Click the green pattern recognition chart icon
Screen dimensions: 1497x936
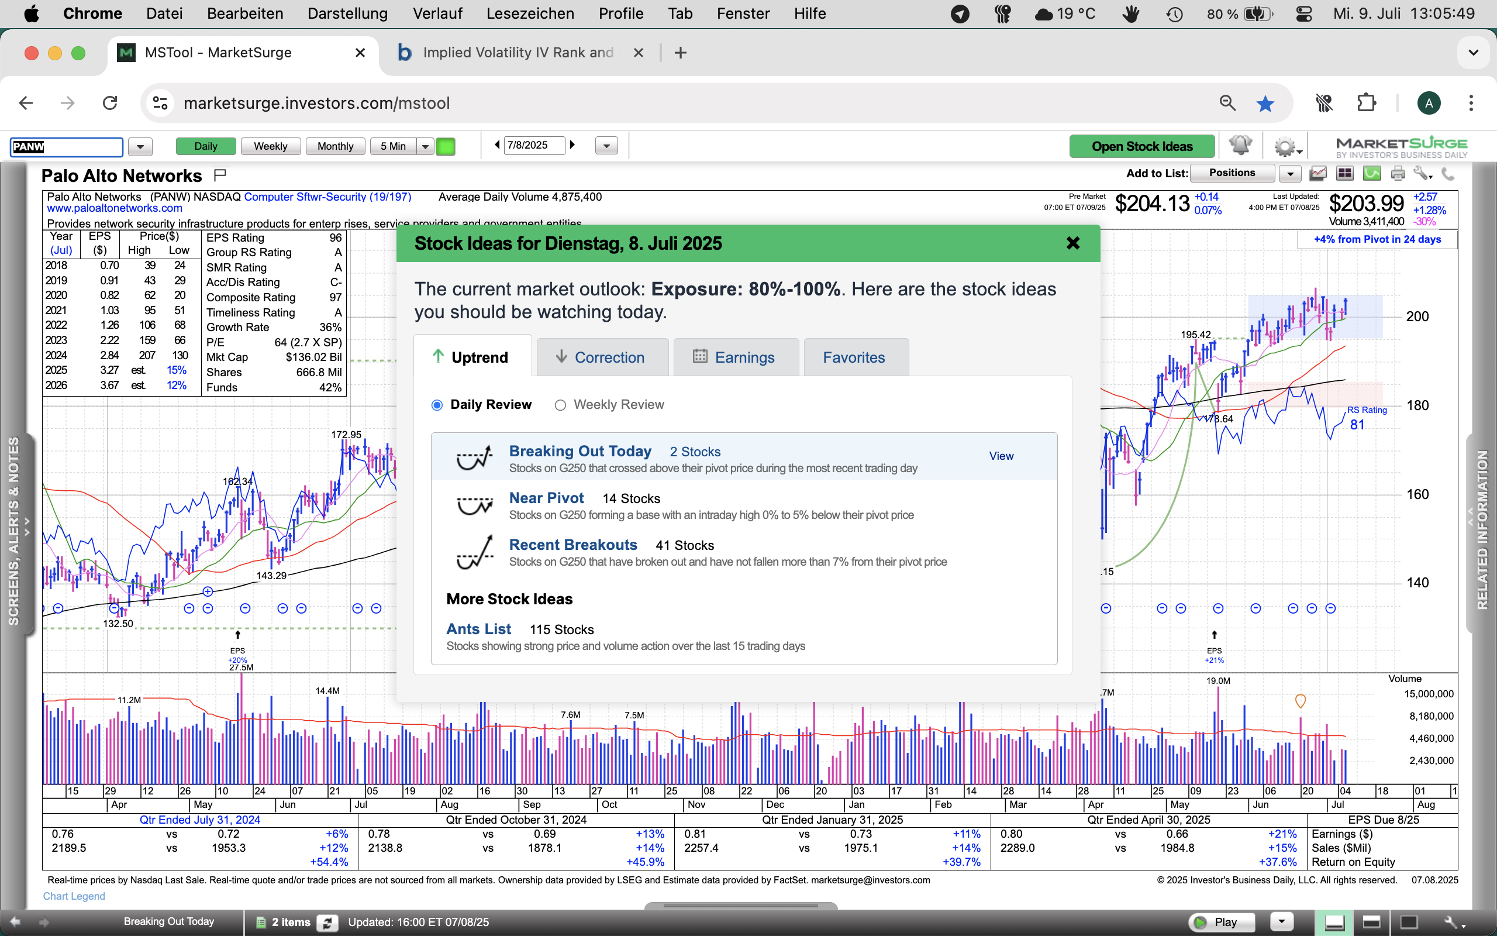click(1371, 174)
